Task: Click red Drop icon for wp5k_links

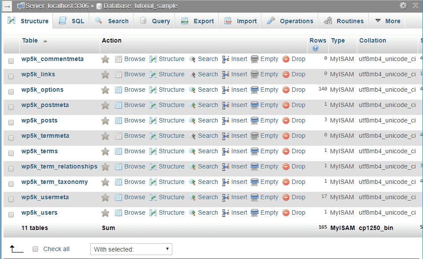Action: 286,75
